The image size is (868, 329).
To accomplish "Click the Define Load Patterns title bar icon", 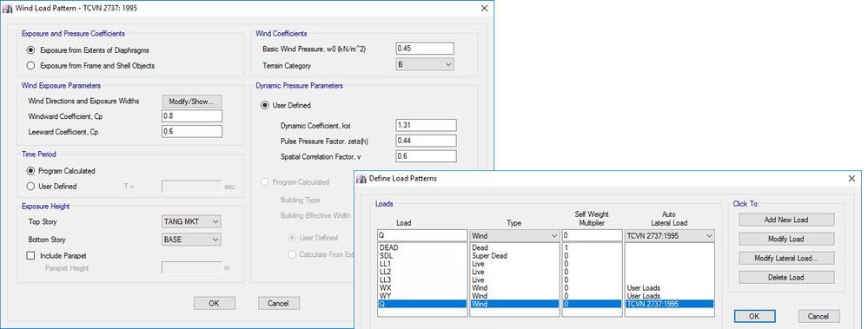I will [x=361, y=179].
